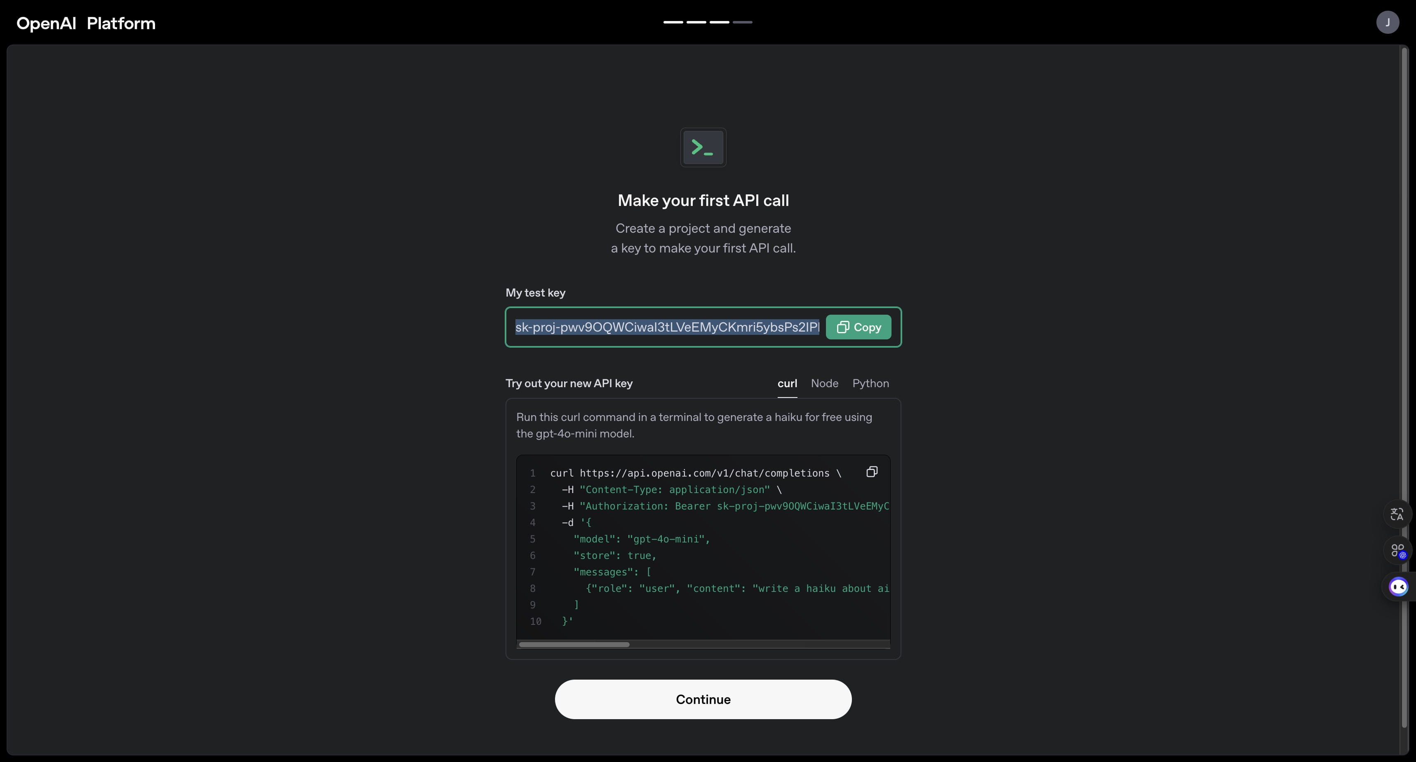Click the terminal prompt icon

point(703,147)
